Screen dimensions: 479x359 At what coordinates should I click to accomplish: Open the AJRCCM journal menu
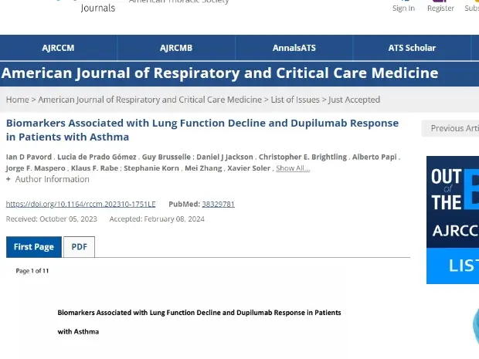[x=58, y=48]
